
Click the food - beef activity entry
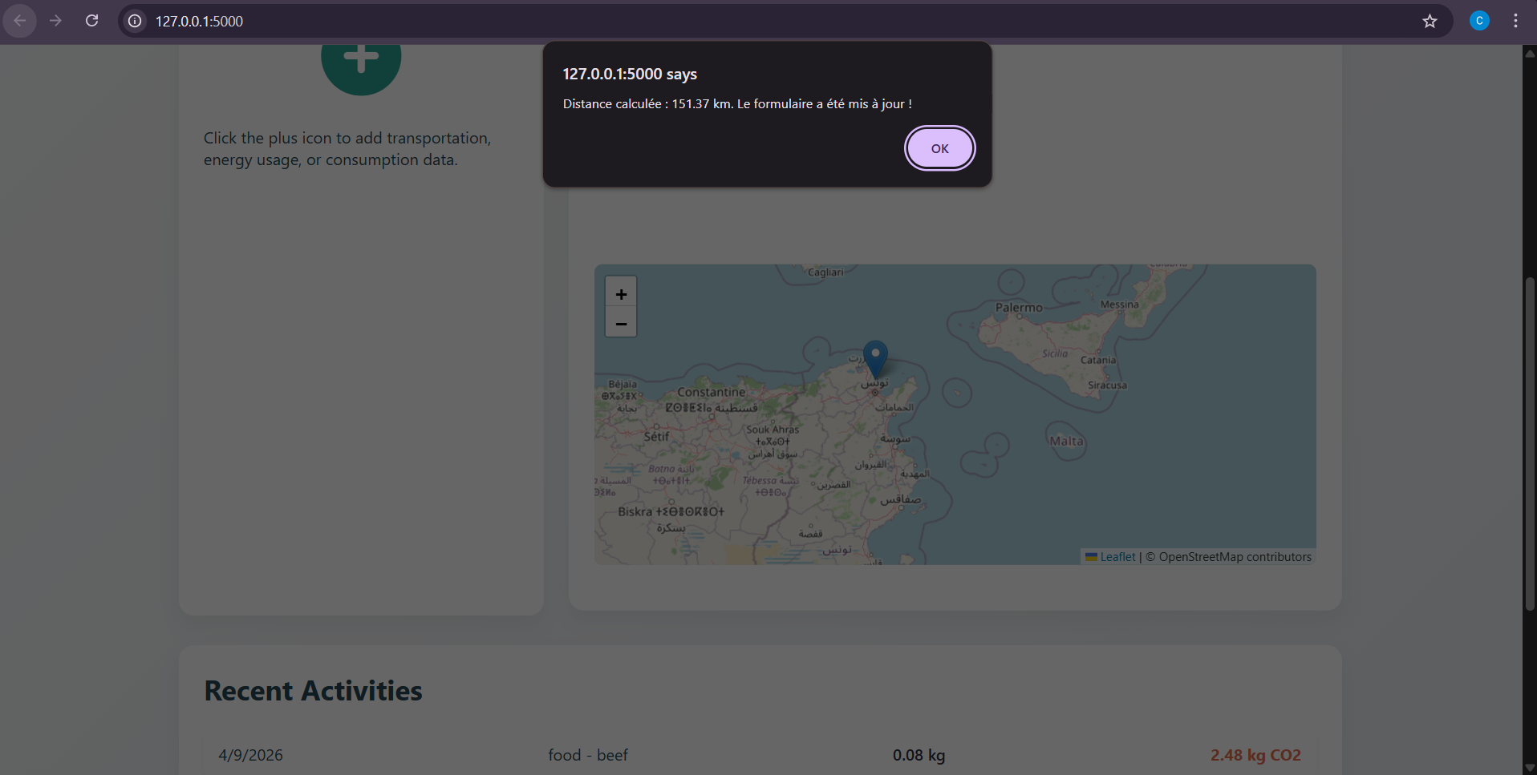(x=587, y=754)
